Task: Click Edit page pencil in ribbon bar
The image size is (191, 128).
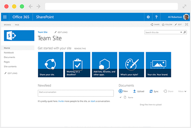Action: click(178, 24)
